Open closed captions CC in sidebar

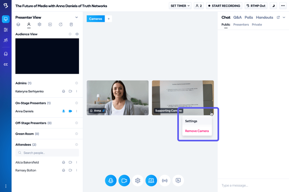point(6,65)
